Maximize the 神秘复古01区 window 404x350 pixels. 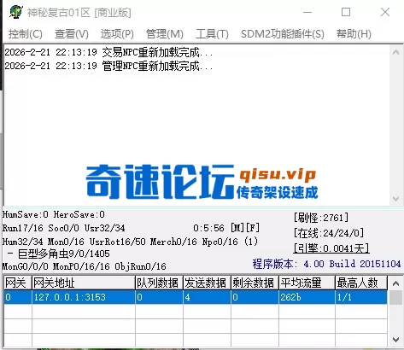click(x=346, y=12)
